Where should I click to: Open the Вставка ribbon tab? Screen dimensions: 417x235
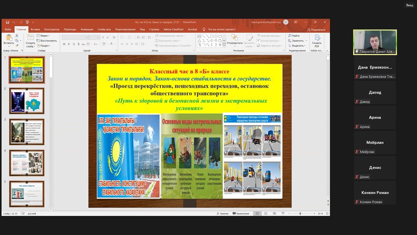(x=35, y=29)
